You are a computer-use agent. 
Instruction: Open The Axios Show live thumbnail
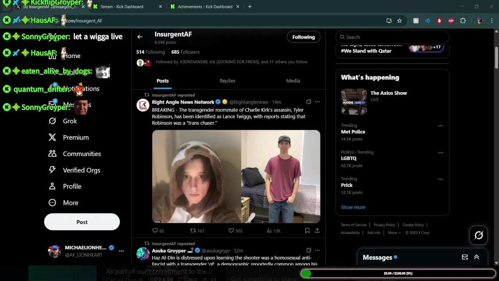coord(354,101)
